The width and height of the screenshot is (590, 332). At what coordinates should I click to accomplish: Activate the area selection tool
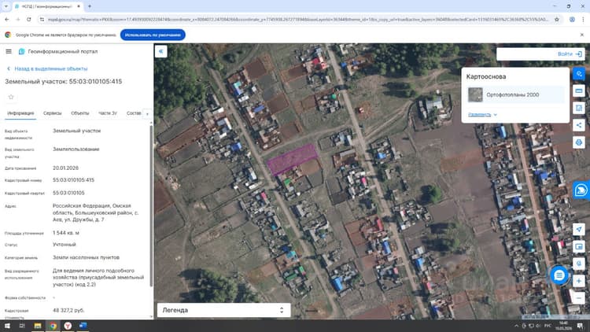click(579, 108)
